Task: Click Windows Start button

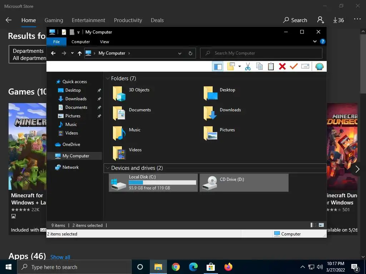Action: 9,267
